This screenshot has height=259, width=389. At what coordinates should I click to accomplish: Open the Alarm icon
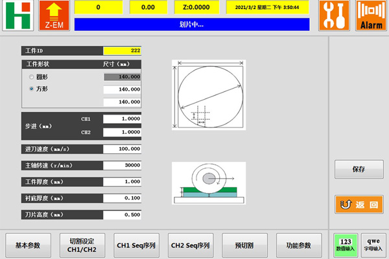point(371,16)
